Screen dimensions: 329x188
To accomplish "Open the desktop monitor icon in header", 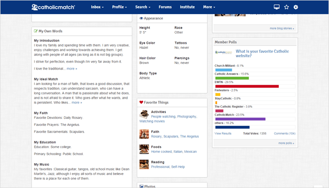I will coord(276,7).
